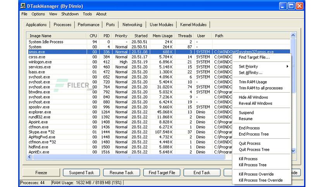The height and width of the screenshot is (187, 324).
Task: Click the horizontal scrollbar thumb
Action: 129,157
